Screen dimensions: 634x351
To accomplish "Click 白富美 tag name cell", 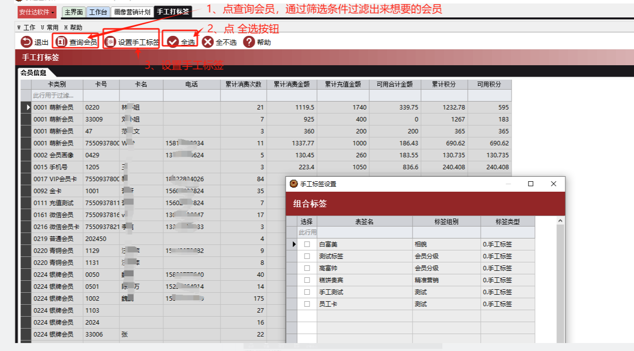I will [x=364, y=244].
